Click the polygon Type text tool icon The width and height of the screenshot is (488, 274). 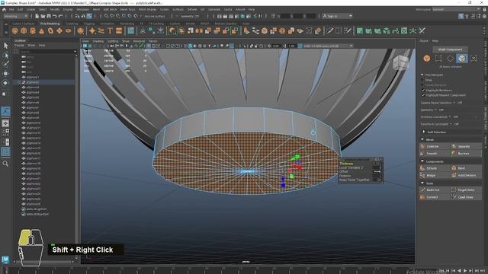tap(110, 30)
